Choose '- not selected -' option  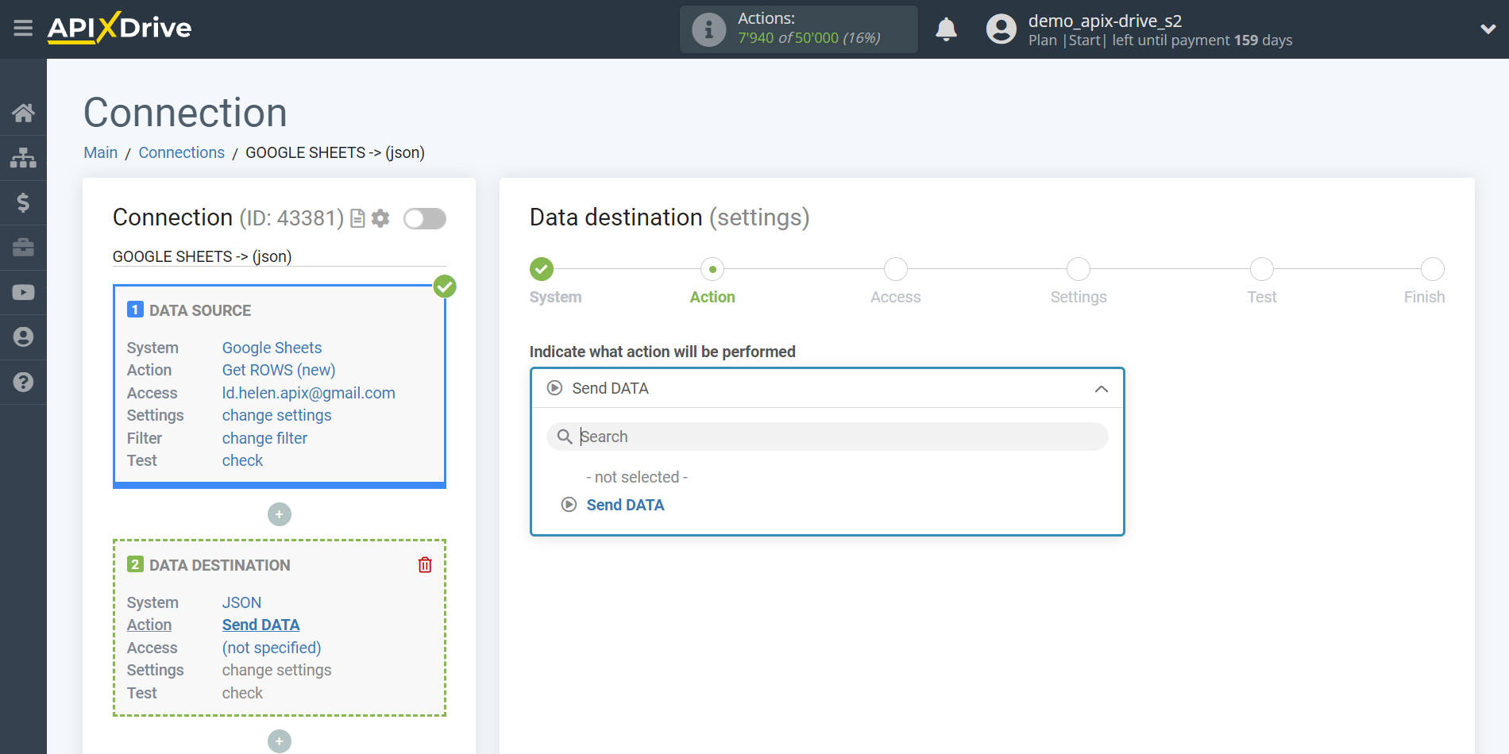[x=637, y=477]
